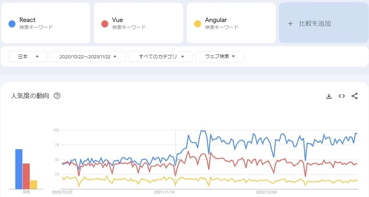Image resolution: width=369 pixels, height=197 pixels.
Task: Click the blue React color dot
Action: 12,23
